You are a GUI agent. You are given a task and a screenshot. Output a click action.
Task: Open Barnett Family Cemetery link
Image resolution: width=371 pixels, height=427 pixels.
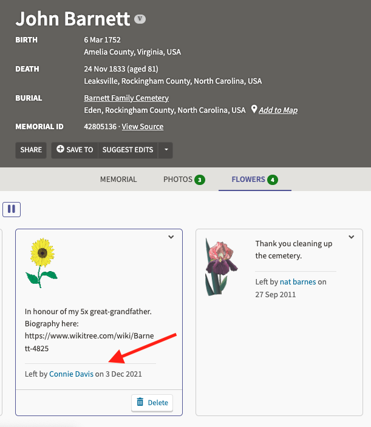(x=126, y=98)
